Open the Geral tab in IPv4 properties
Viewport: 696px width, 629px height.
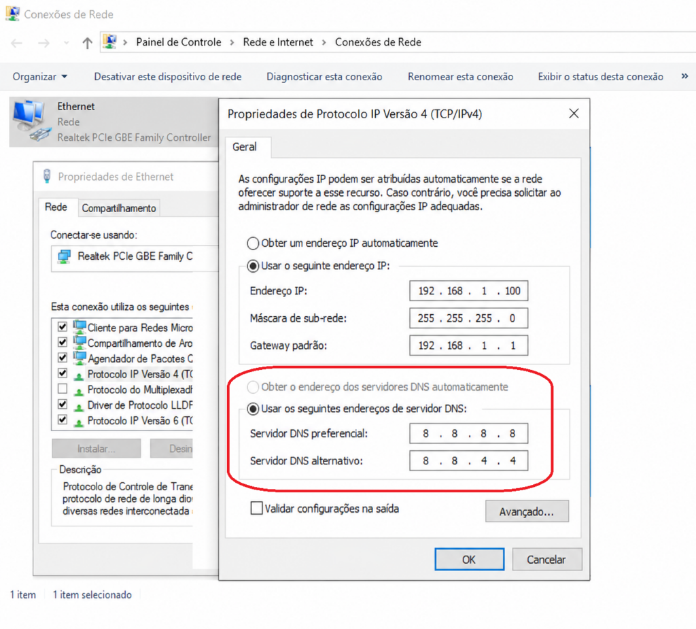coord(245,147)
